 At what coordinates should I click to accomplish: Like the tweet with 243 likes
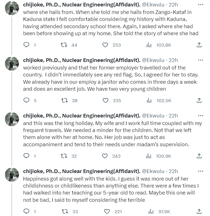coord(105,156)
